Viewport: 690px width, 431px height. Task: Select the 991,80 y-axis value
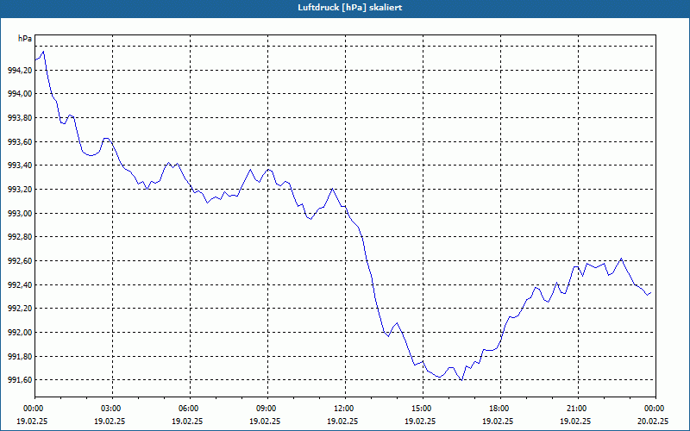[20, 356]
